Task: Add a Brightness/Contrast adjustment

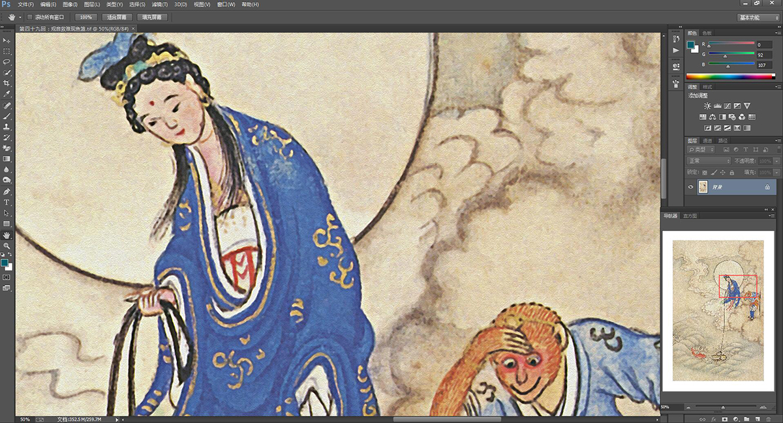Action: tap(707, 106)
